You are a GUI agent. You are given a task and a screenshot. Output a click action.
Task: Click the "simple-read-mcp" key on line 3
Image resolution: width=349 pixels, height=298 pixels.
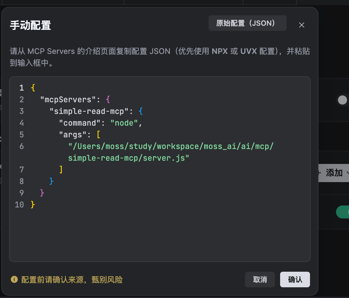point(89,111)
